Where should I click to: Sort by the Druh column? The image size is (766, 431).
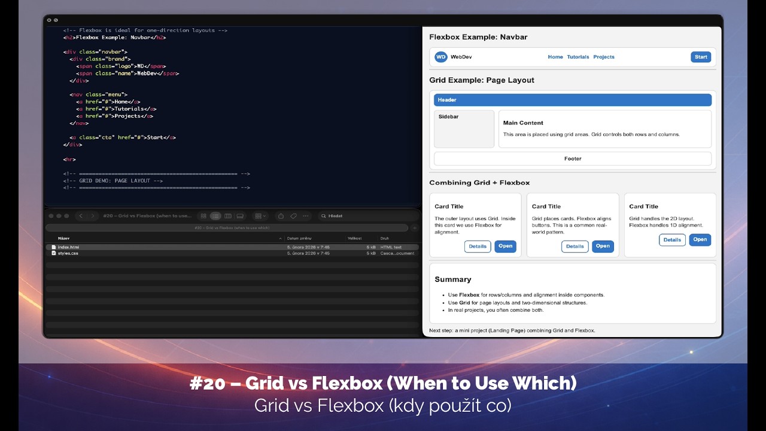[x=385, y=238]
